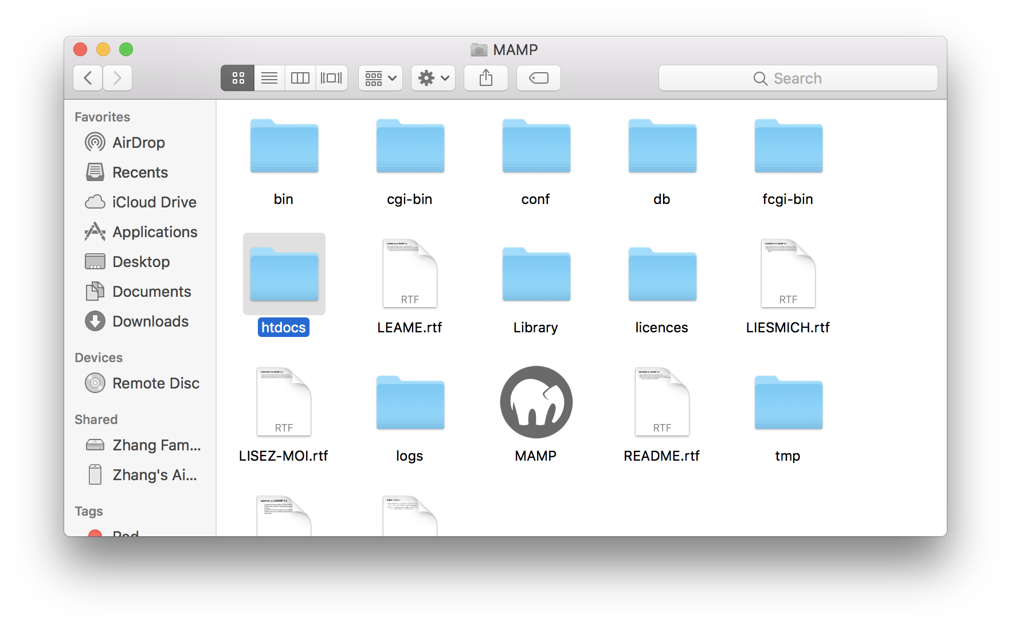
Task: Select the conf folder icon
Action: point(536,147)
